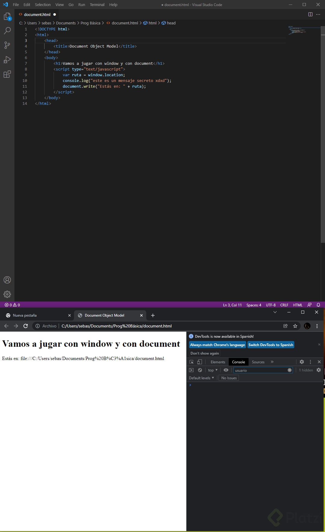The height and width of the screenshot is (532, 325).
Task: Open the Selection menu
Action: point(43,5)
